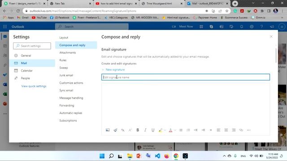Select Compose and reply section
This screenshot has width=287, height=161.
[76, 45]
